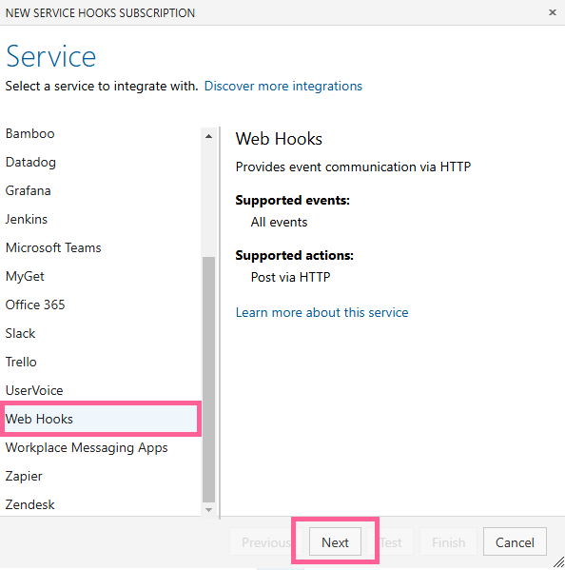Select the Web Hooks service
The height and width of the screenshot is (570, 565).
[100, 419]
